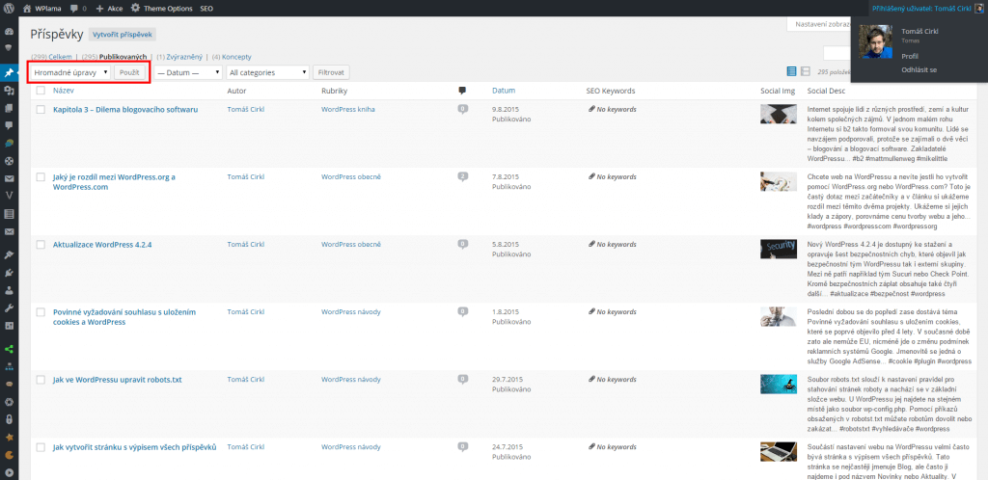Image resolution: width=988 pixels, height=480 pixels.
Task: Open Appearance via the brush sidebar icon
Action: click(x=9, y=254)
